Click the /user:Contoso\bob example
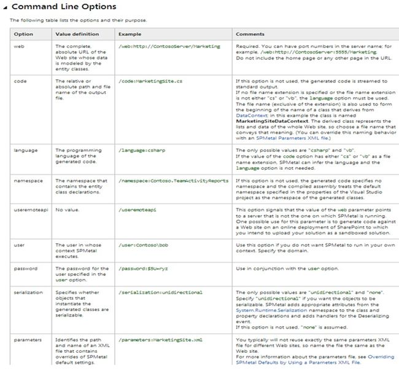Image resolution: width=399 pixels, height=370 pixels. (x=143, y=245)
